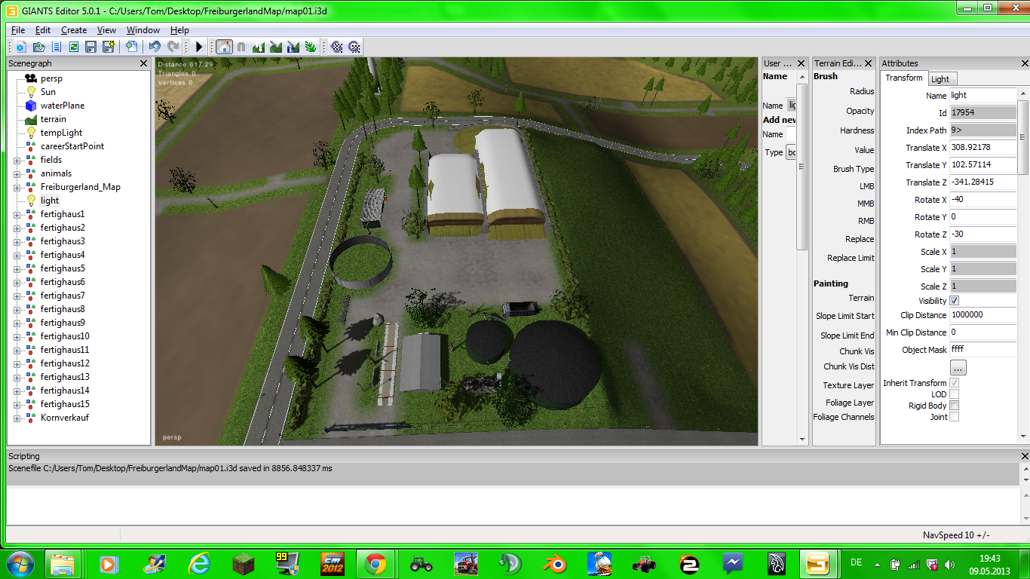Click the Windows Start button
The image size is (1030, 579).
[x=20, y=564]
